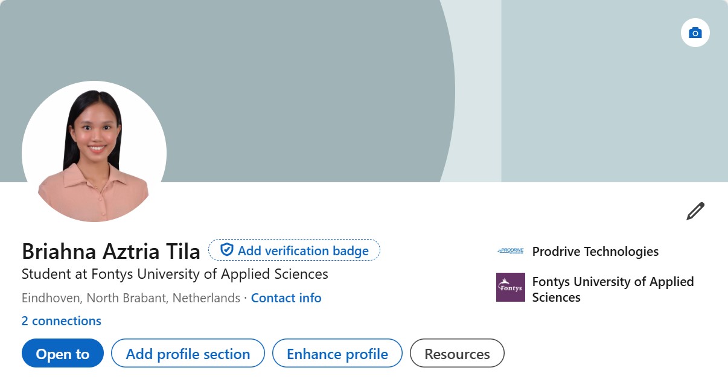Screen dimensions: 728x388
Task: Select the Enhance profile button
Action: (x=337, y=354)
